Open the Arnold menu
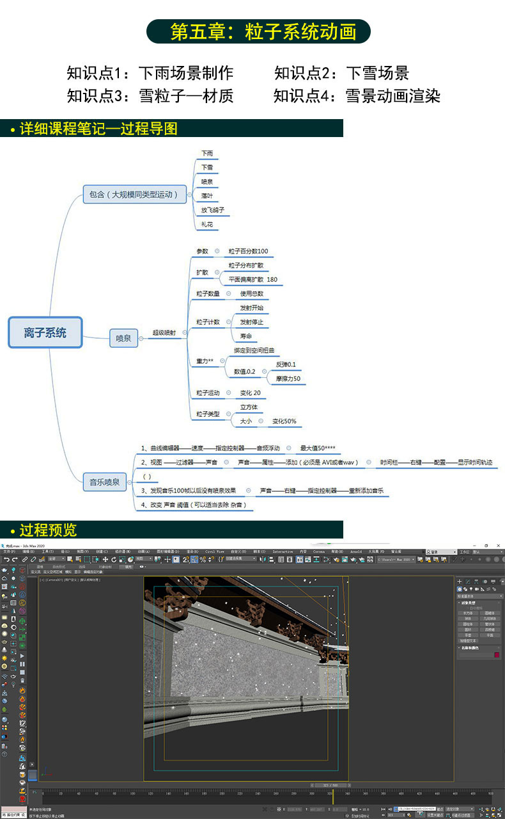Image resolution: width=505 pixels, height=819 pixels. 356,551
